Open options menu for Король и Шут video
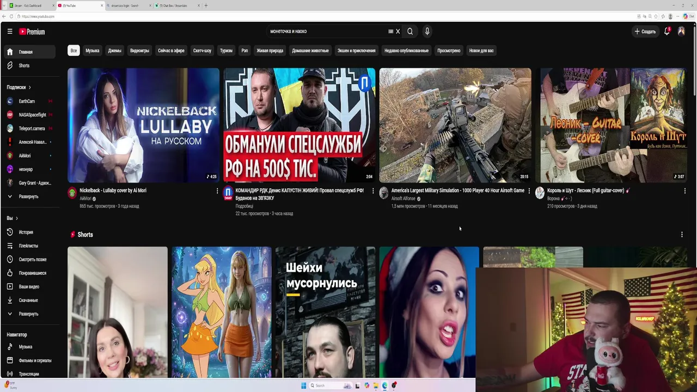The image size is (697, 392). (x=684, y=191)
